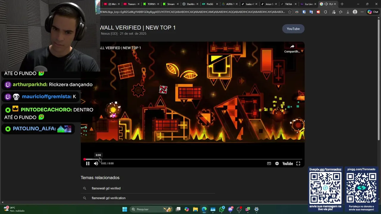Click the pixgg.com/Tornnado QR code
381x214 pixels.
[361, 188]
